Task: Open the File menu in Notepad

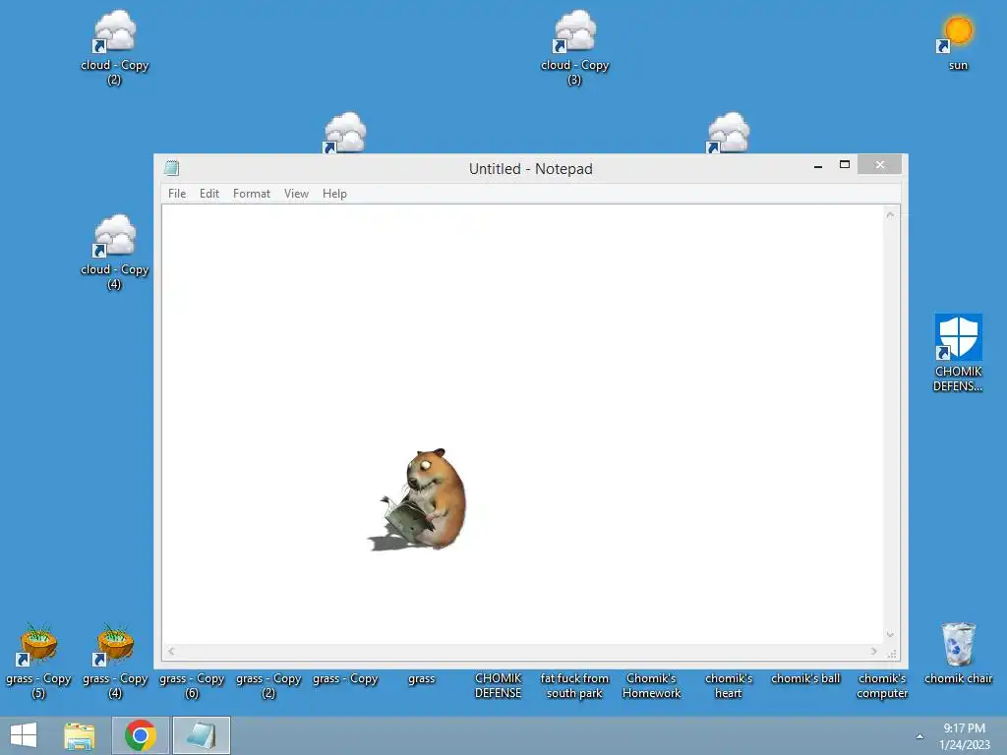Action: click(177, 194)
